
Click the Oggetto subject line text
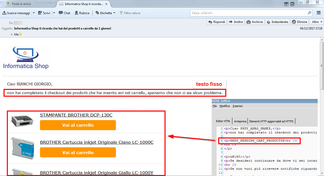coord(63,28)
